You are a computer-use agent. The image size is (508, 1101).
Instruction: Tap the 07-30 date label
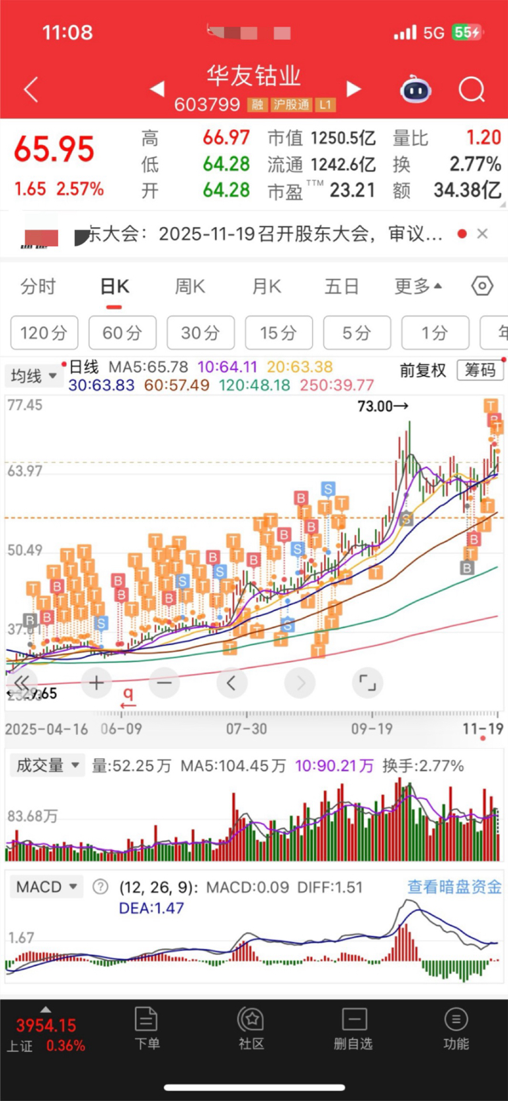click(247, 729)
